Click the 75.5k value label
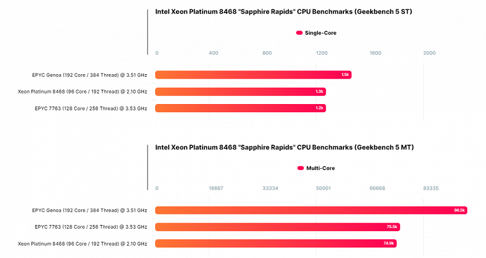Screen dimensions: 486x258 [392, 227]
